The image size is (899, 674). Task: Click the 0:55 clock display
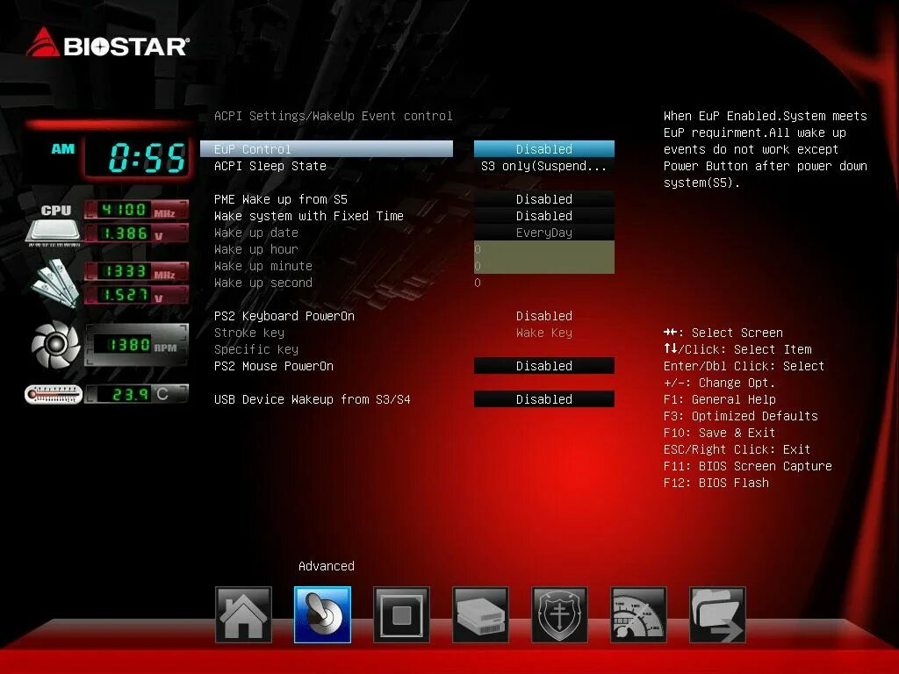pos(138,157)
